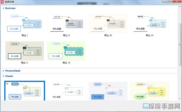Click the 商业 III label
This screenshot has height=112, width=182.
[108, 35]
